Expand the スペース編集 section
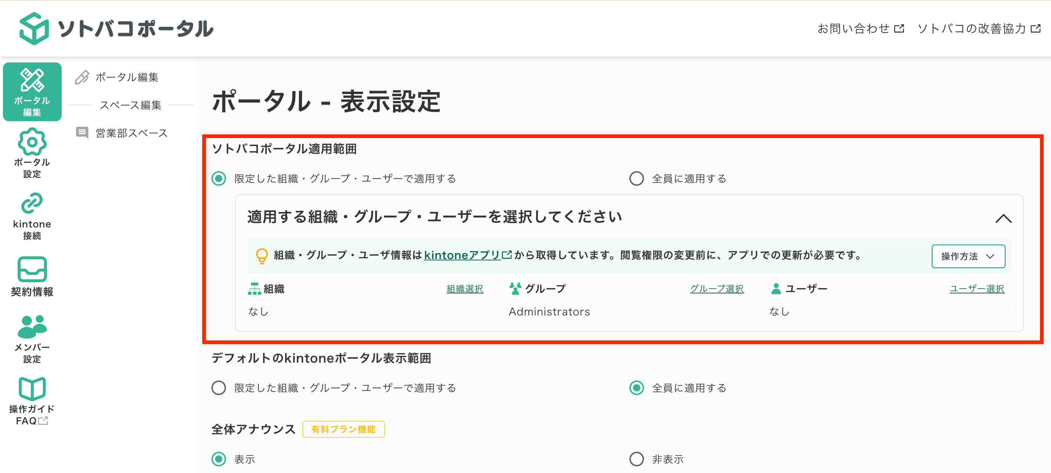1051x473 pixels. (131, 105)
